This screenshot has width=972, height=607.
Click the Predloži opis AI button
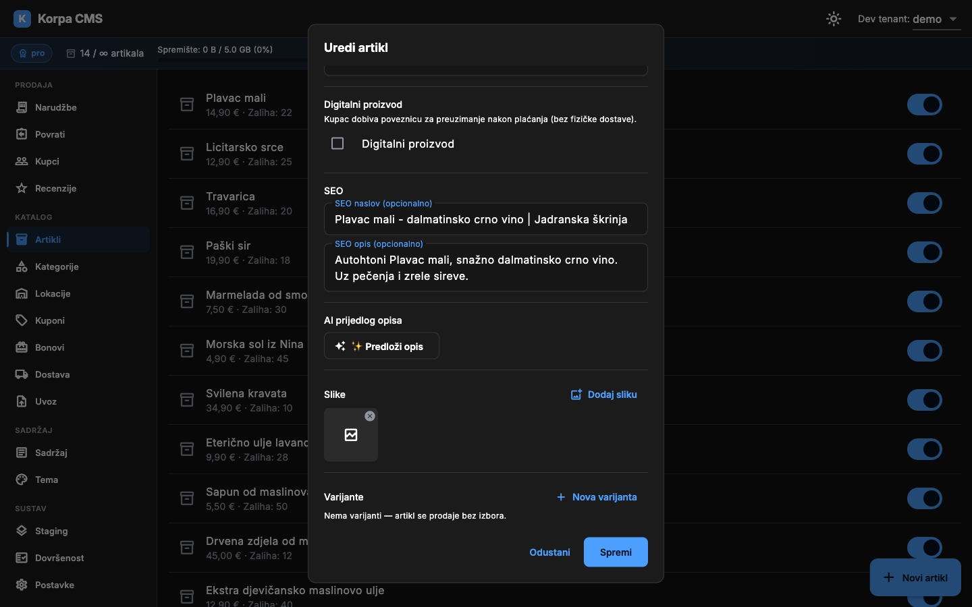click(x=381, y=346)
